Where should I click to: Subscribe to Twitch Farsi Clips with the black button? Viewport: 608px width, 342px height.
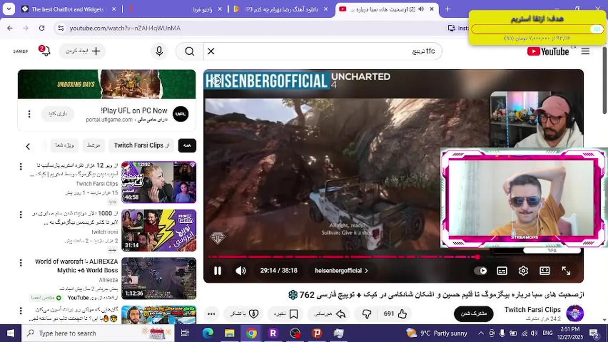click(x=473, y=313)
